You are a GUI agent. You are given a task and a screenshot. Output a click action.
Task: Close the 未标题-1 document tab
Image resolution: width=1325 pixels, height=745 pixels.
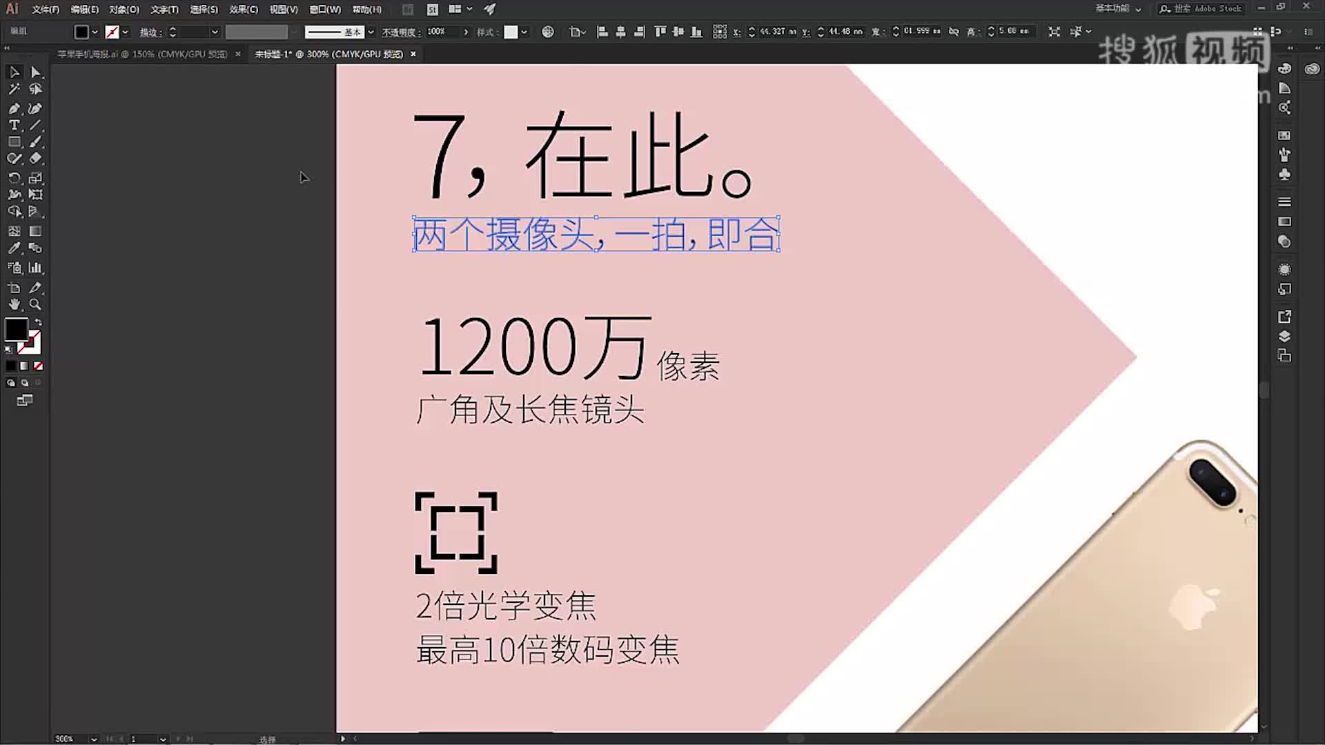coord(413,54)
